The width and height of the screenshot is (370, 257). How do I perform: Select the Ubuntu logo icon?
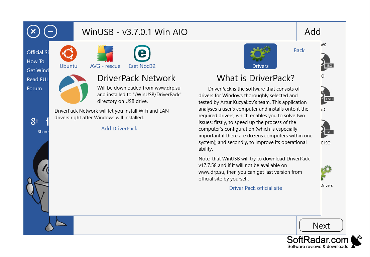point(69,53)
